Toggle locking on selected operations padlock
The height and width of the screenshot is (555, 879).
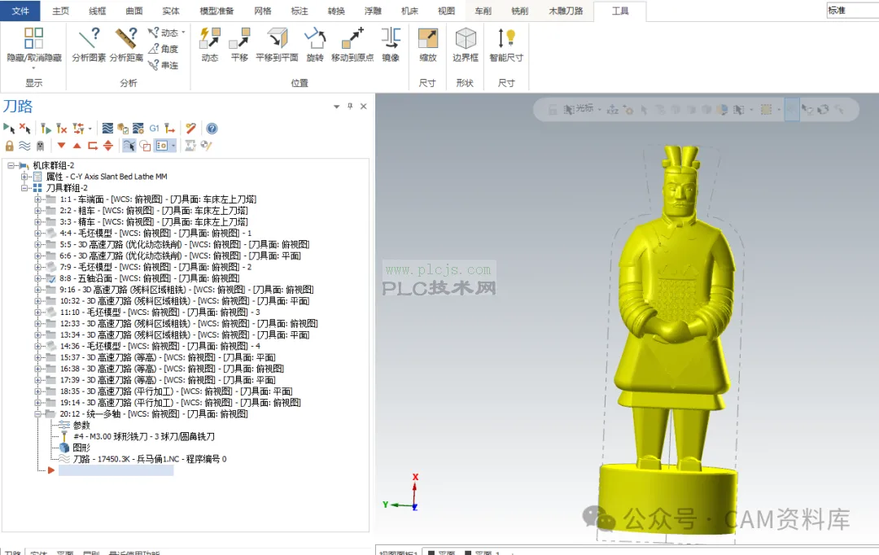(x=9, y=146)
